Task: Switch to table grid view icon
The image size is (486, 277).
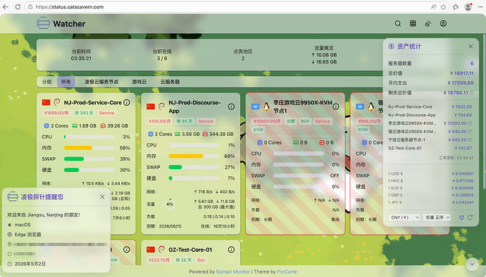Action: click(413, 23)
